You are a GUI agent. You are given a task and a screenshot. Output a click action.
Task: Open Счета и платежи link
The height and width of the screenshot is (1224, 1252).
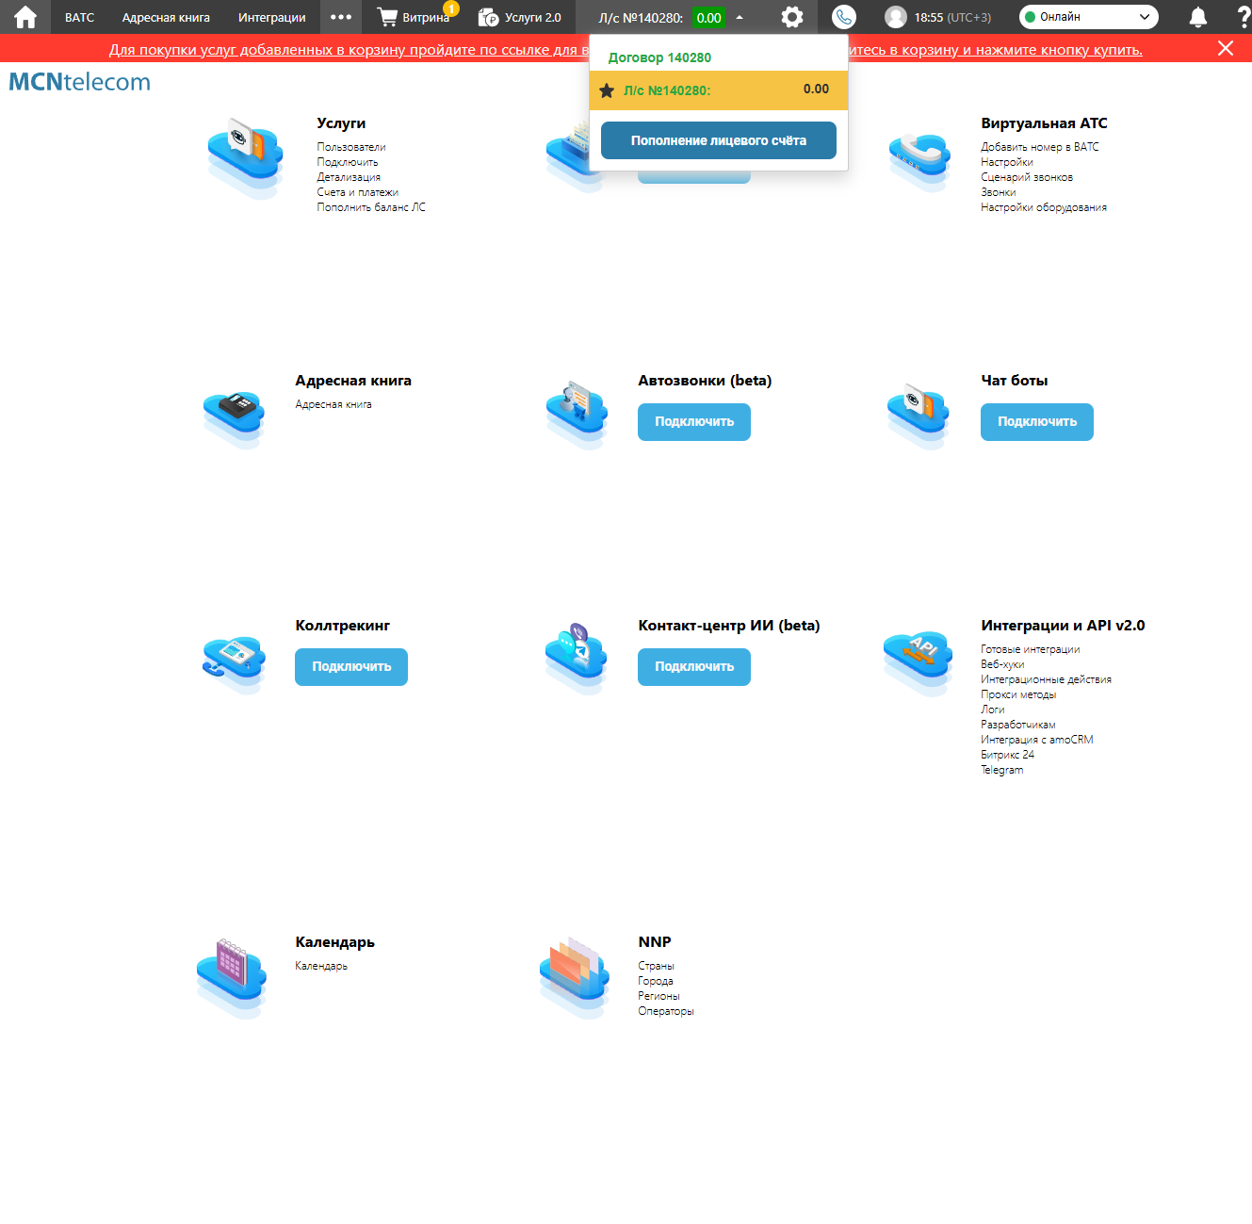pos(357,192)
